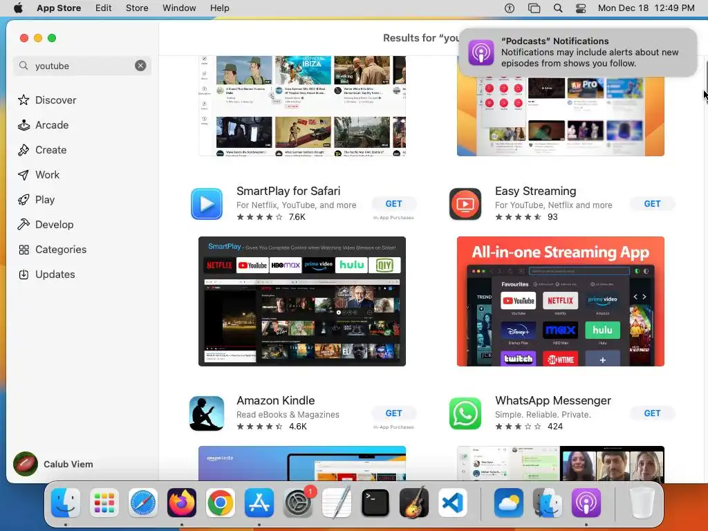Launch Firefox from the Dock
Viewport: 708px width, 531px height.
182,503
